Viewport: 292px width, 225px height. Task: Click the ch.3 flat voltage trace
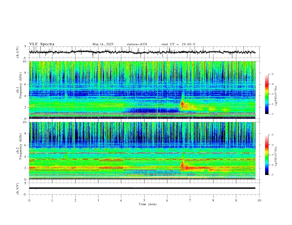pyautogui.click(x=142, y=188)
